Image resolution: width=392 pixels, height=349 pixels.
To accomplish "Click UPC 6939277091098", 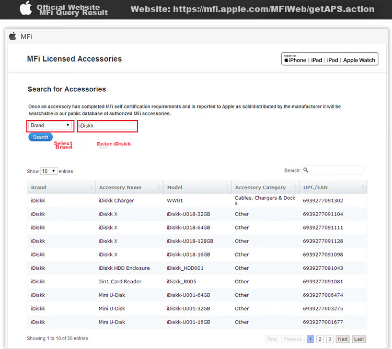I will coord(323,255).
